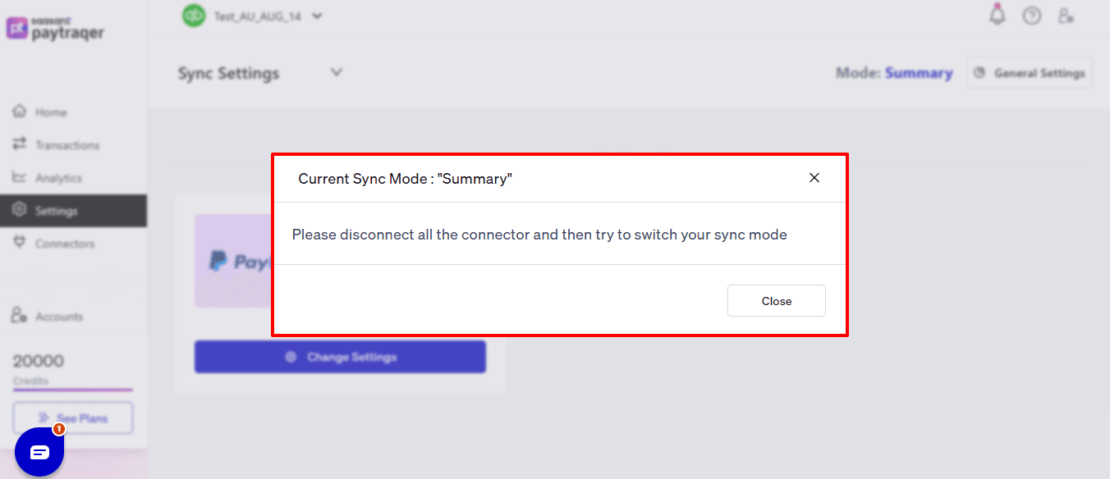Click the help question mark icon
Viewport: 1110px width, 479px height.
(x=1031, y=15)
